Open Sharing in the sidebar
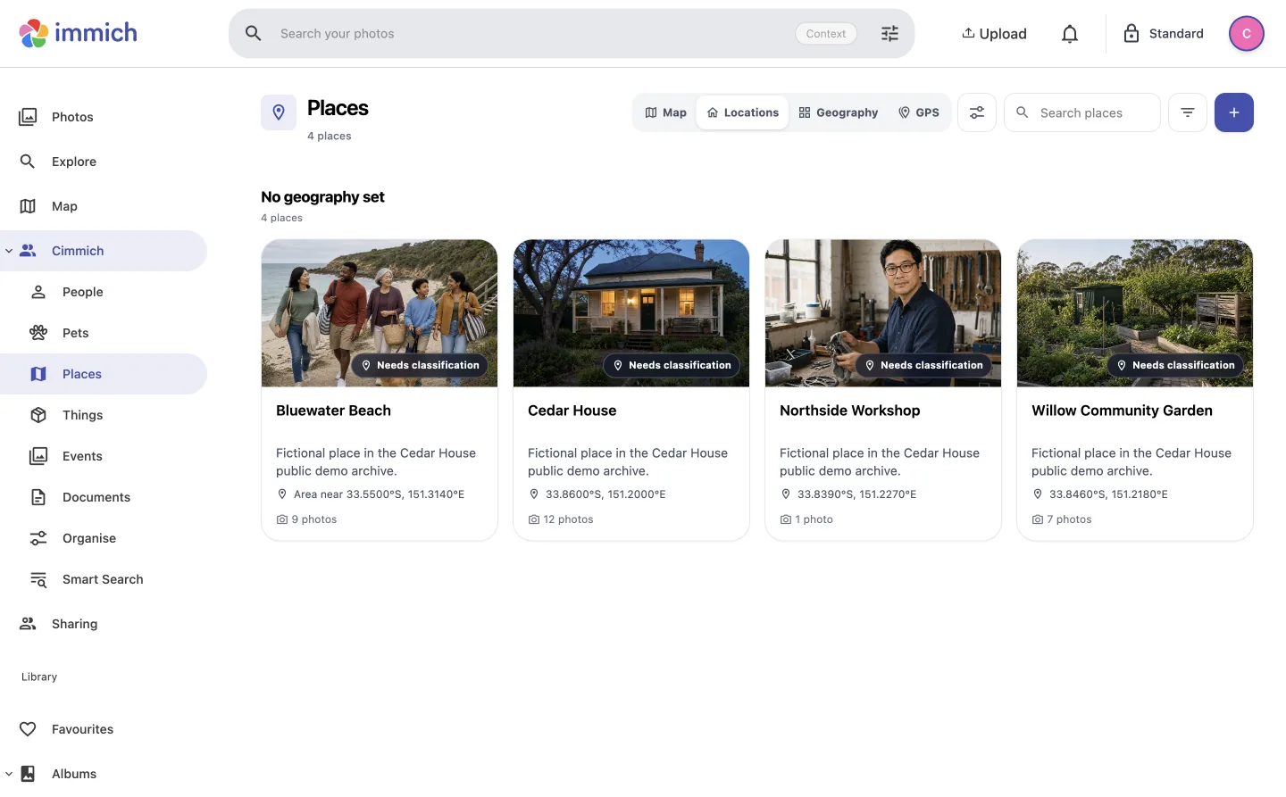 tap(103, 624)
